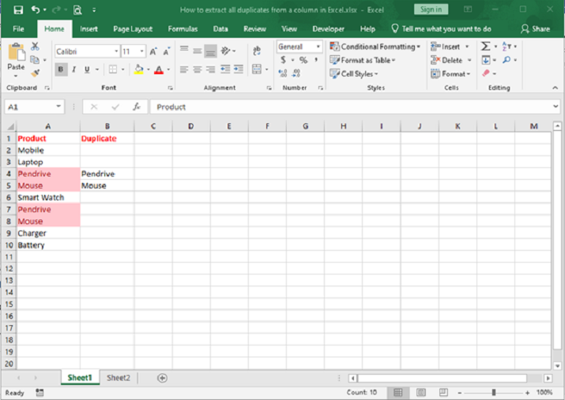This screenshot has height=400, width=565.
Task: Merge and center the cells
Action: tap(257, 69)
